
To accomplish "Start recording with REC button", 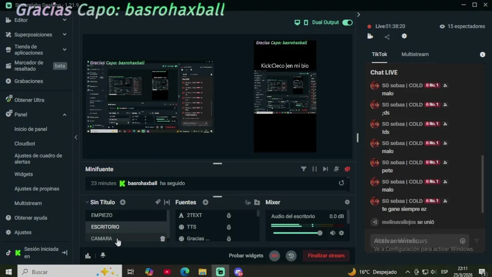I will 274,255.
